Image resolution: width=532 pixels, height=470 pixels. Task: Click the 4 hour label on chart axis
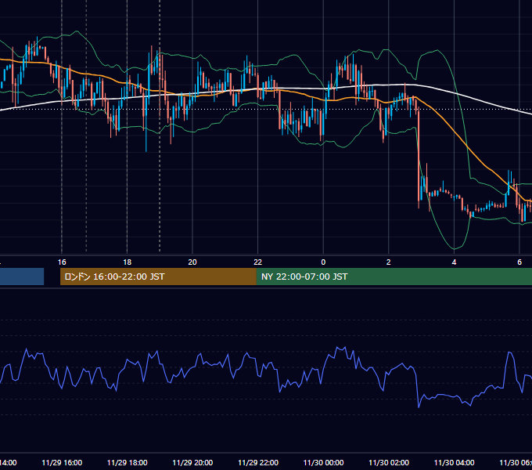click(x=454, y=262)
